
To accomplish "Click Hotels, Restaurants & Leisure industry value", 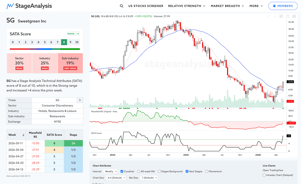I will (x=57, y=111).
